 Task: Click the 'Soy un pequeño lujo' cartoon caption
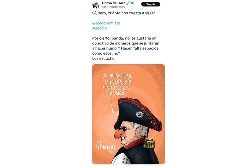(x=117, y=84)
